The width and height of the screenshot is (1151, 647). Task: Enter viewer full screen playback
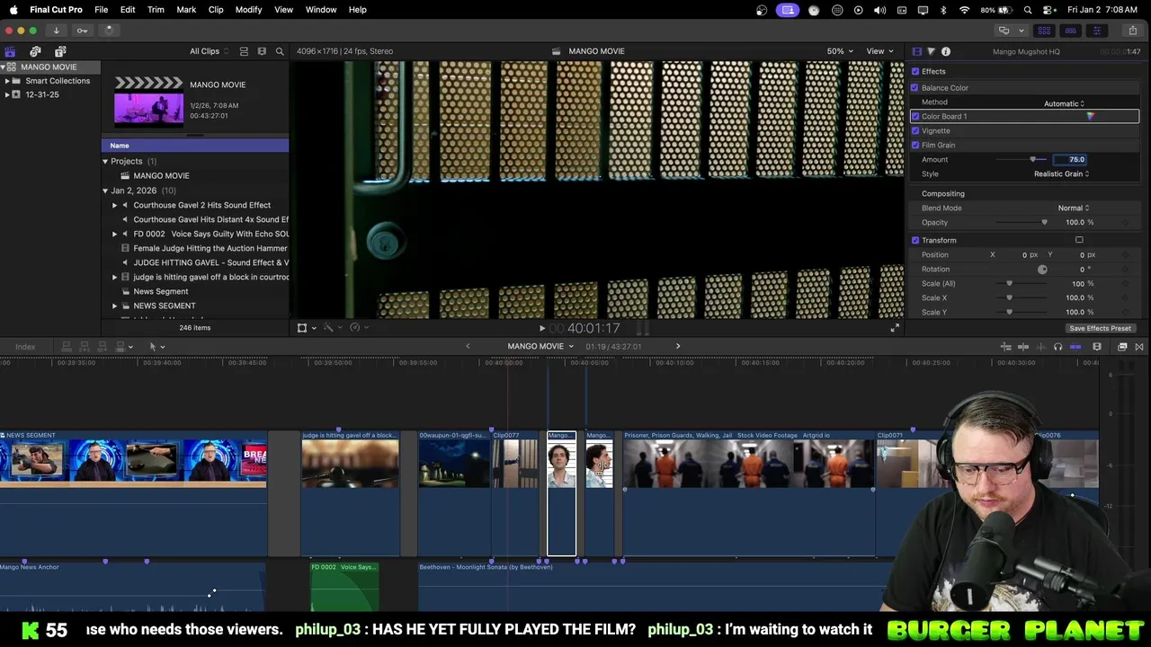(x=895, y=328)
